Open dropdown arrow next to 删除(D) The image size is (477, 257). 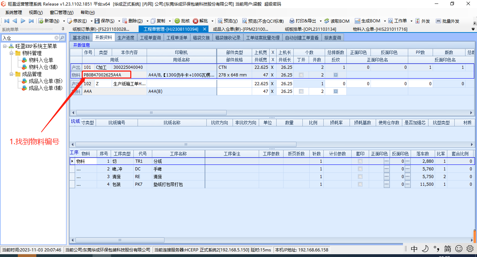[147, 21]
